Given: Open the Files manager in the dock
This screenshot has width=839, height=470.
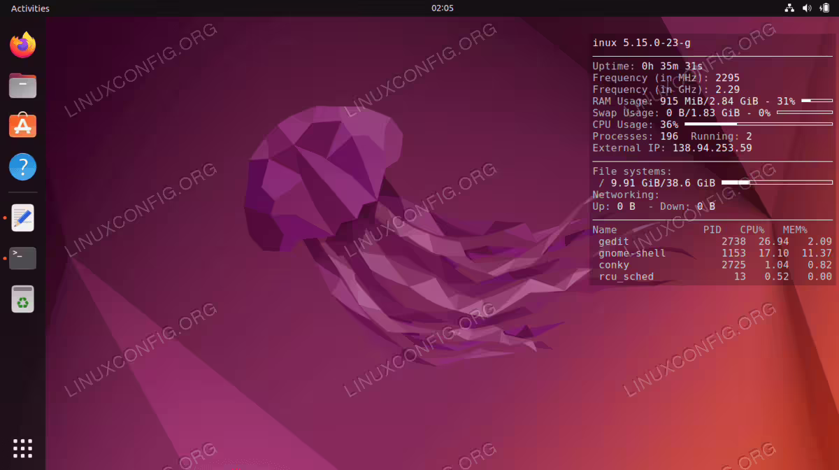Looking at the screenshot, I should point(22,86).
